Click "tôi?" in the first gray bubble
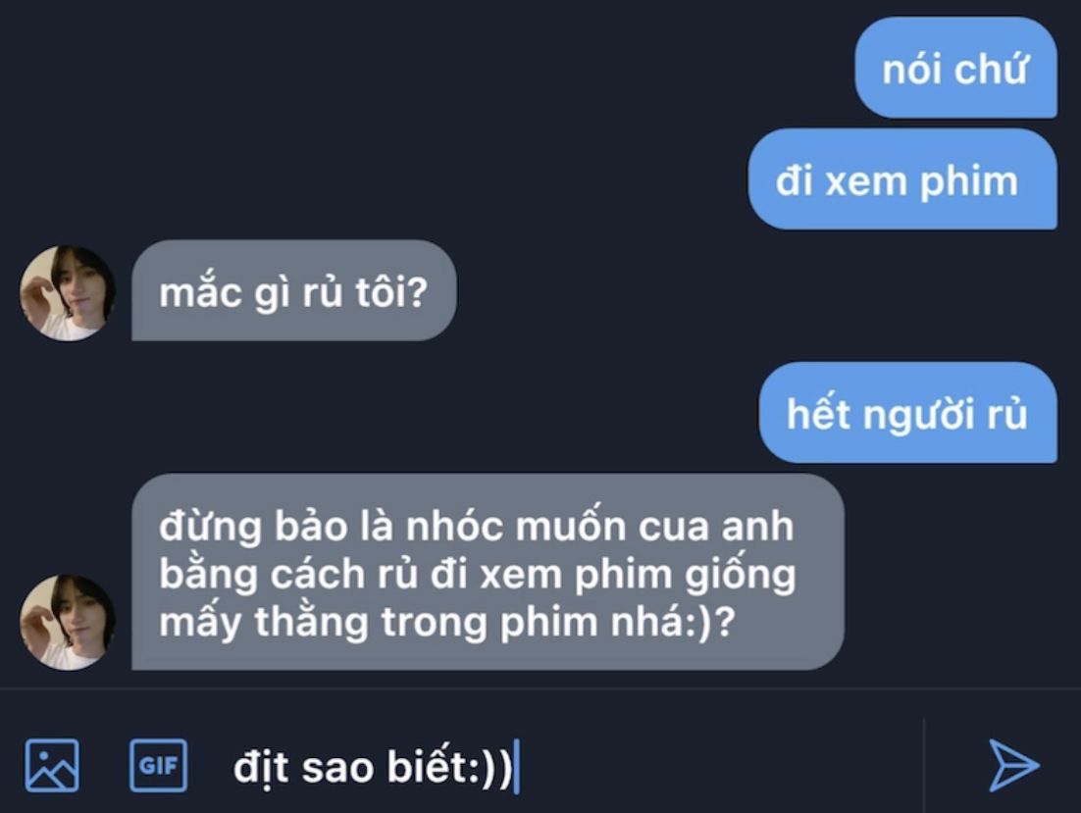This screenshot has height=813, width=1081. click(x=391, y=292)
